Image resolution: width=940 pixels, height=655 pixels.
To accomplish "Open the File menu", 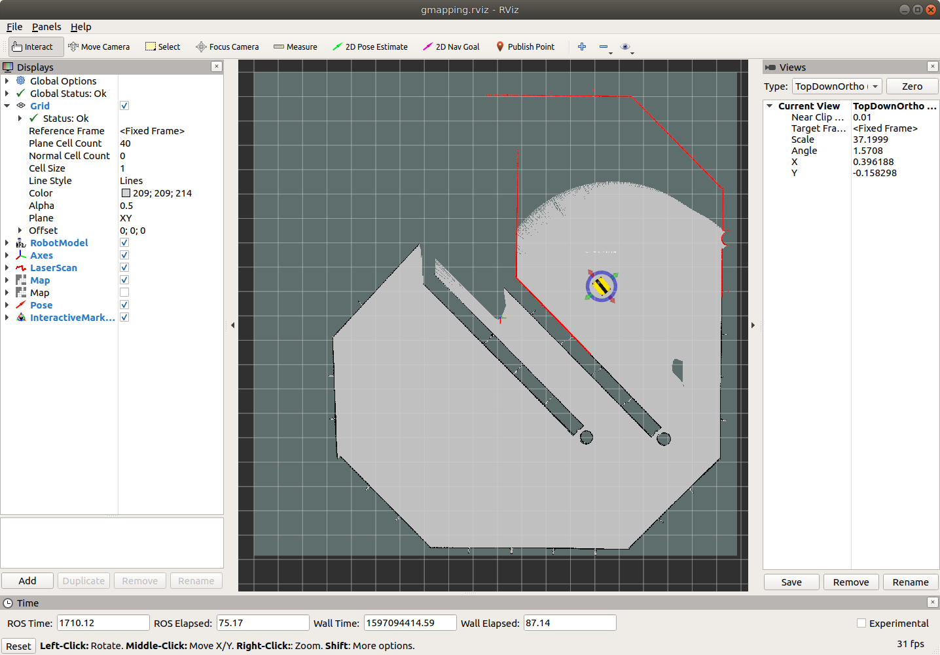I will [14, 27].
